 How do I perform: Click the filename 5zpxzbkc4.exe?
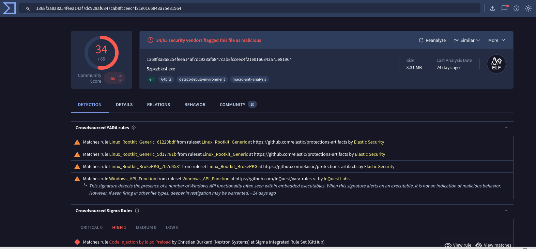[x=161, y=69]
